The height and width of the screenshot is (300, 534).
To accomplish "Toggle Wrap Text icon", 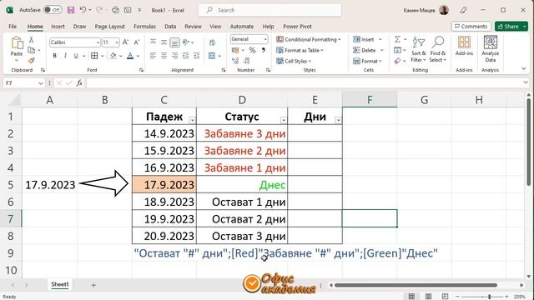I will pos(212,42).
